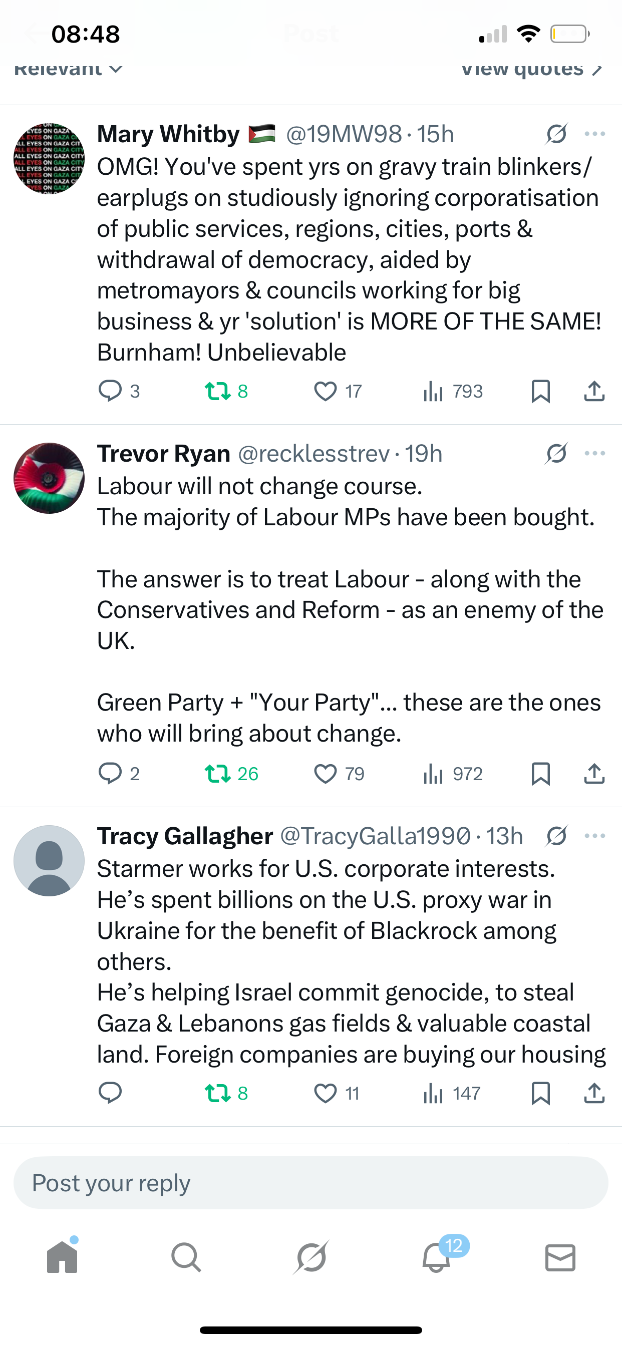Expand the Relevant sort dropdown
The height and width of the screenshot is (1346, 622).
(68, 69)
